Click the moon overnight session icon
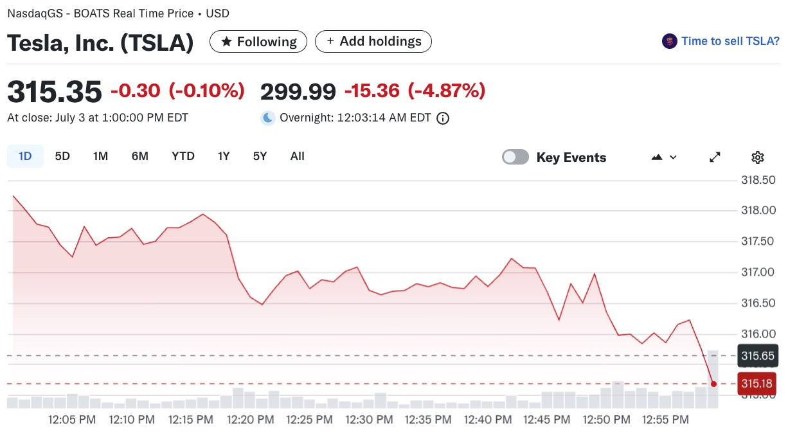 pyautogui.click(x=267, y=118)
